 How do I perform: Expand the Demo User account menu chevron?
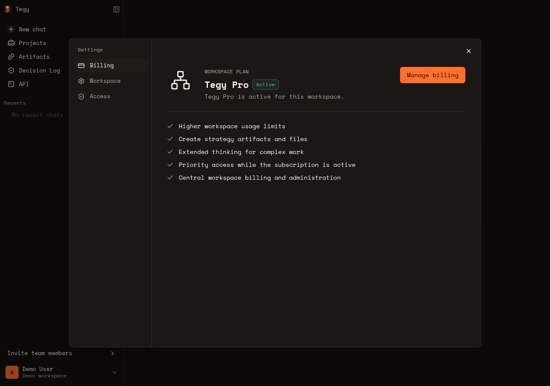click(115, 372)
